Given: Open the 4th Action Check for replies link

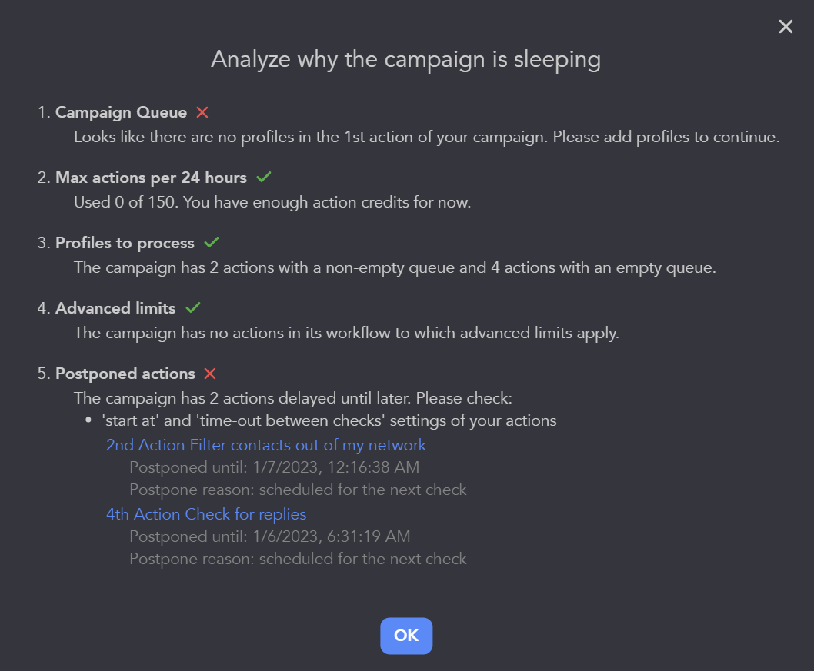Looking at the screenshot, I should [206, 514].
